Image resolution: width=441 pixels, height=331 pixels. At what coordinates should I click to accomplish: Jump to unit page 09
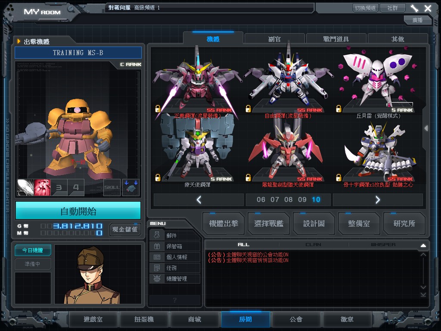[302, 200]
